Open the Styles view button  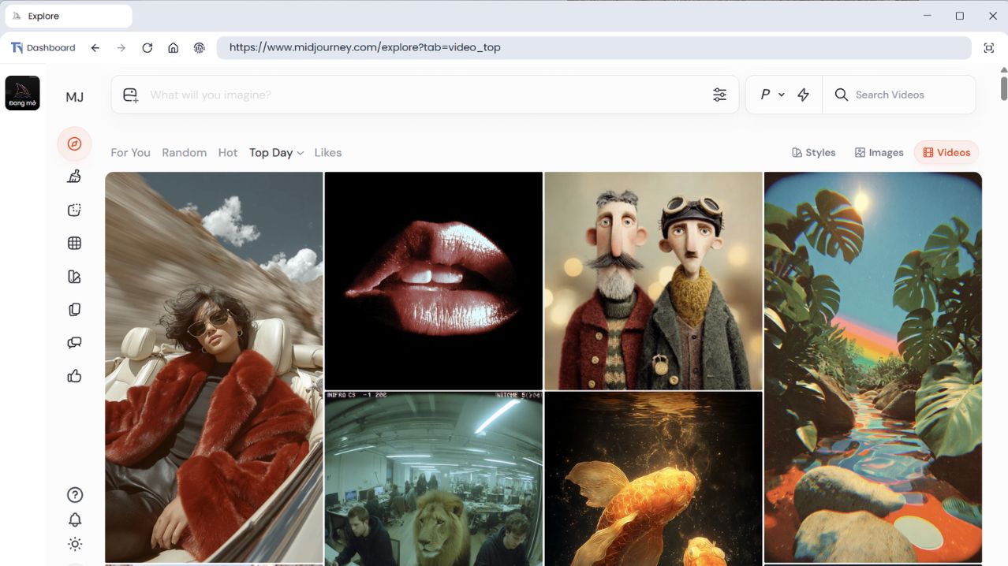813,153
